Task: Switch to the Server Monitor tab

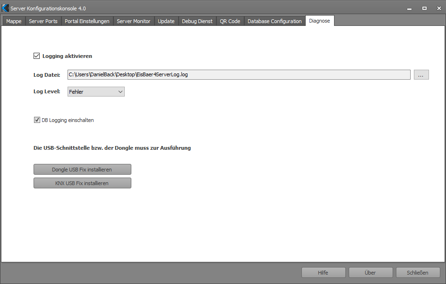Action: [133, 21]
